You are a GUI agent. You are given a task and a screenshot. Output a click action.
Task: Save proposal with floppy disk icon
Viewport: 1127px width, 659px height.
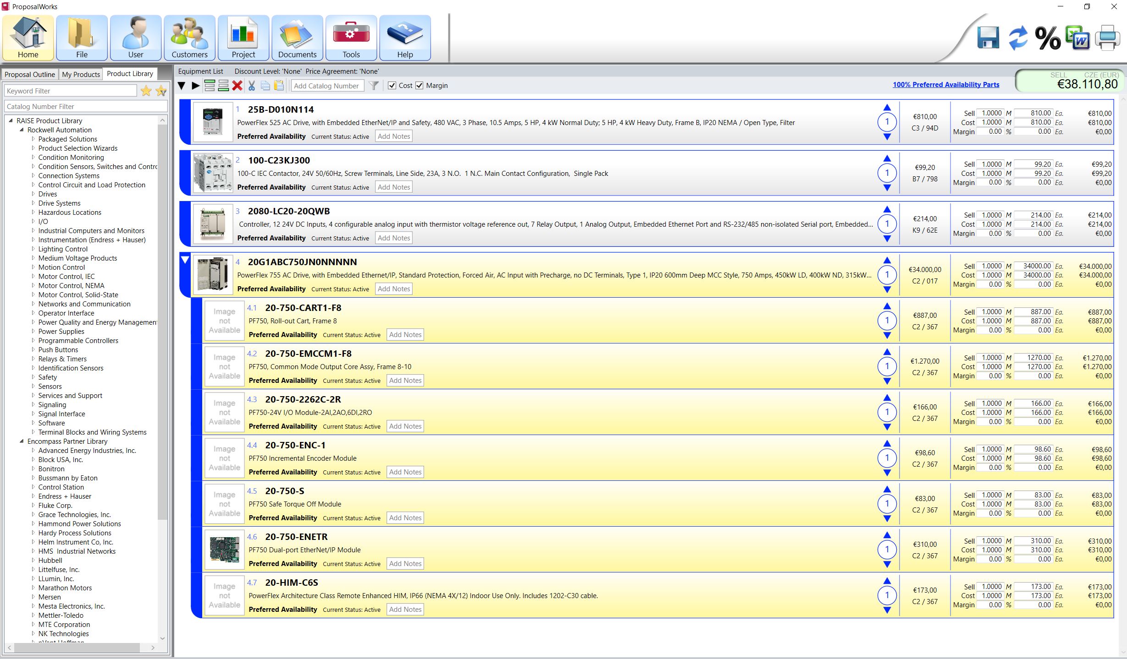click(988, 38)
